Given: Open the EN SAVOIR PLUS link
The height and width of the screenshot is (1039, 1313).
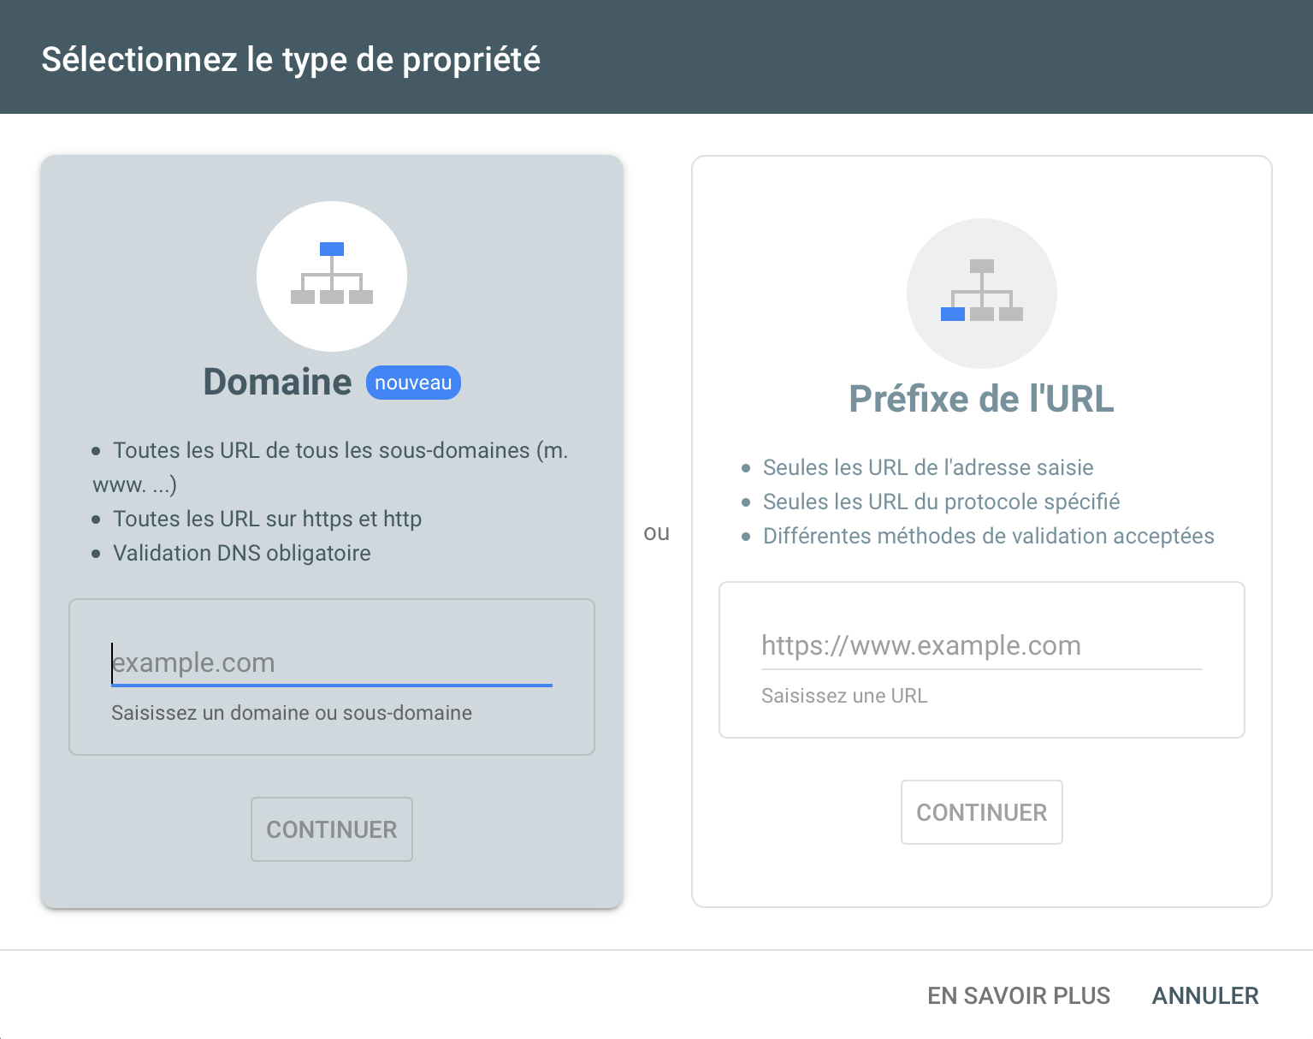Looking at the screenshot, I should click(x=1019, y=996).
